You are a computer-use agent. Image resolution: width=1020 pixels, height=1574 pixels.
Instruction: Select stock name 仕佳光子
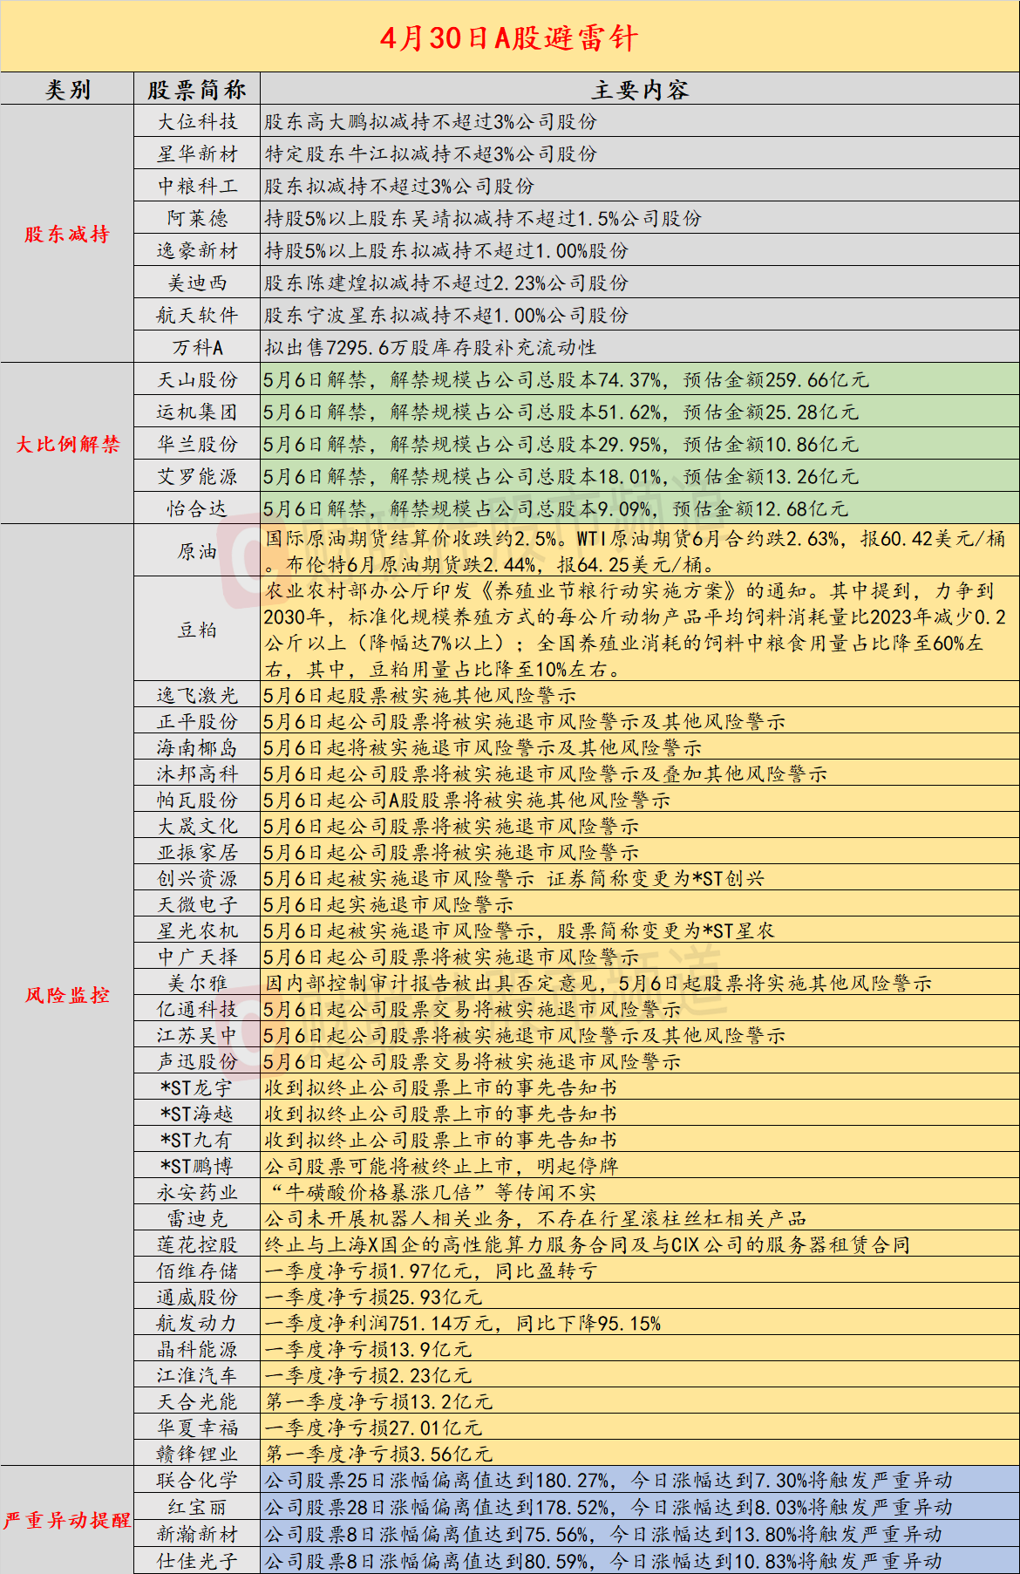coord(197,1561)
